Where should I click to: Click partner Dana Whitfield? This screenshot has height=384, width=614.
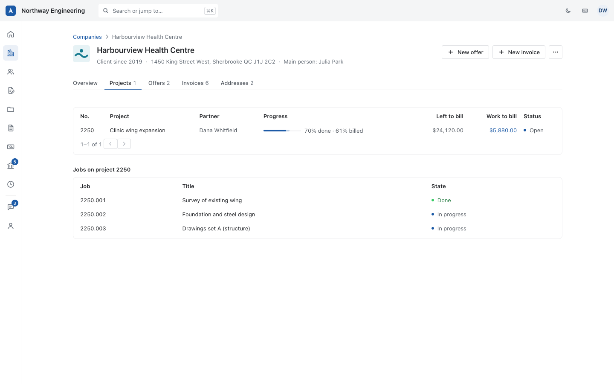218,131
